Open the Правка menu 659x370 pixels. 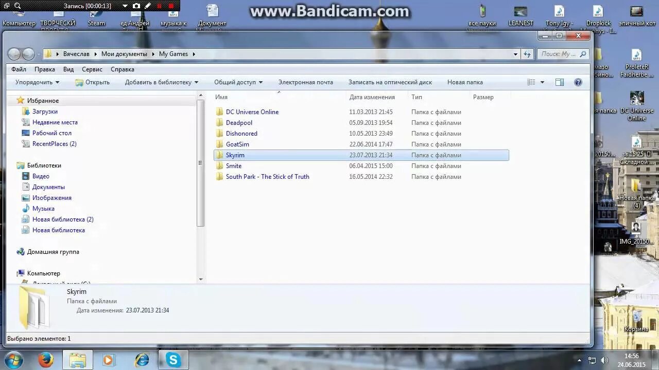click(x=45, y=69)
